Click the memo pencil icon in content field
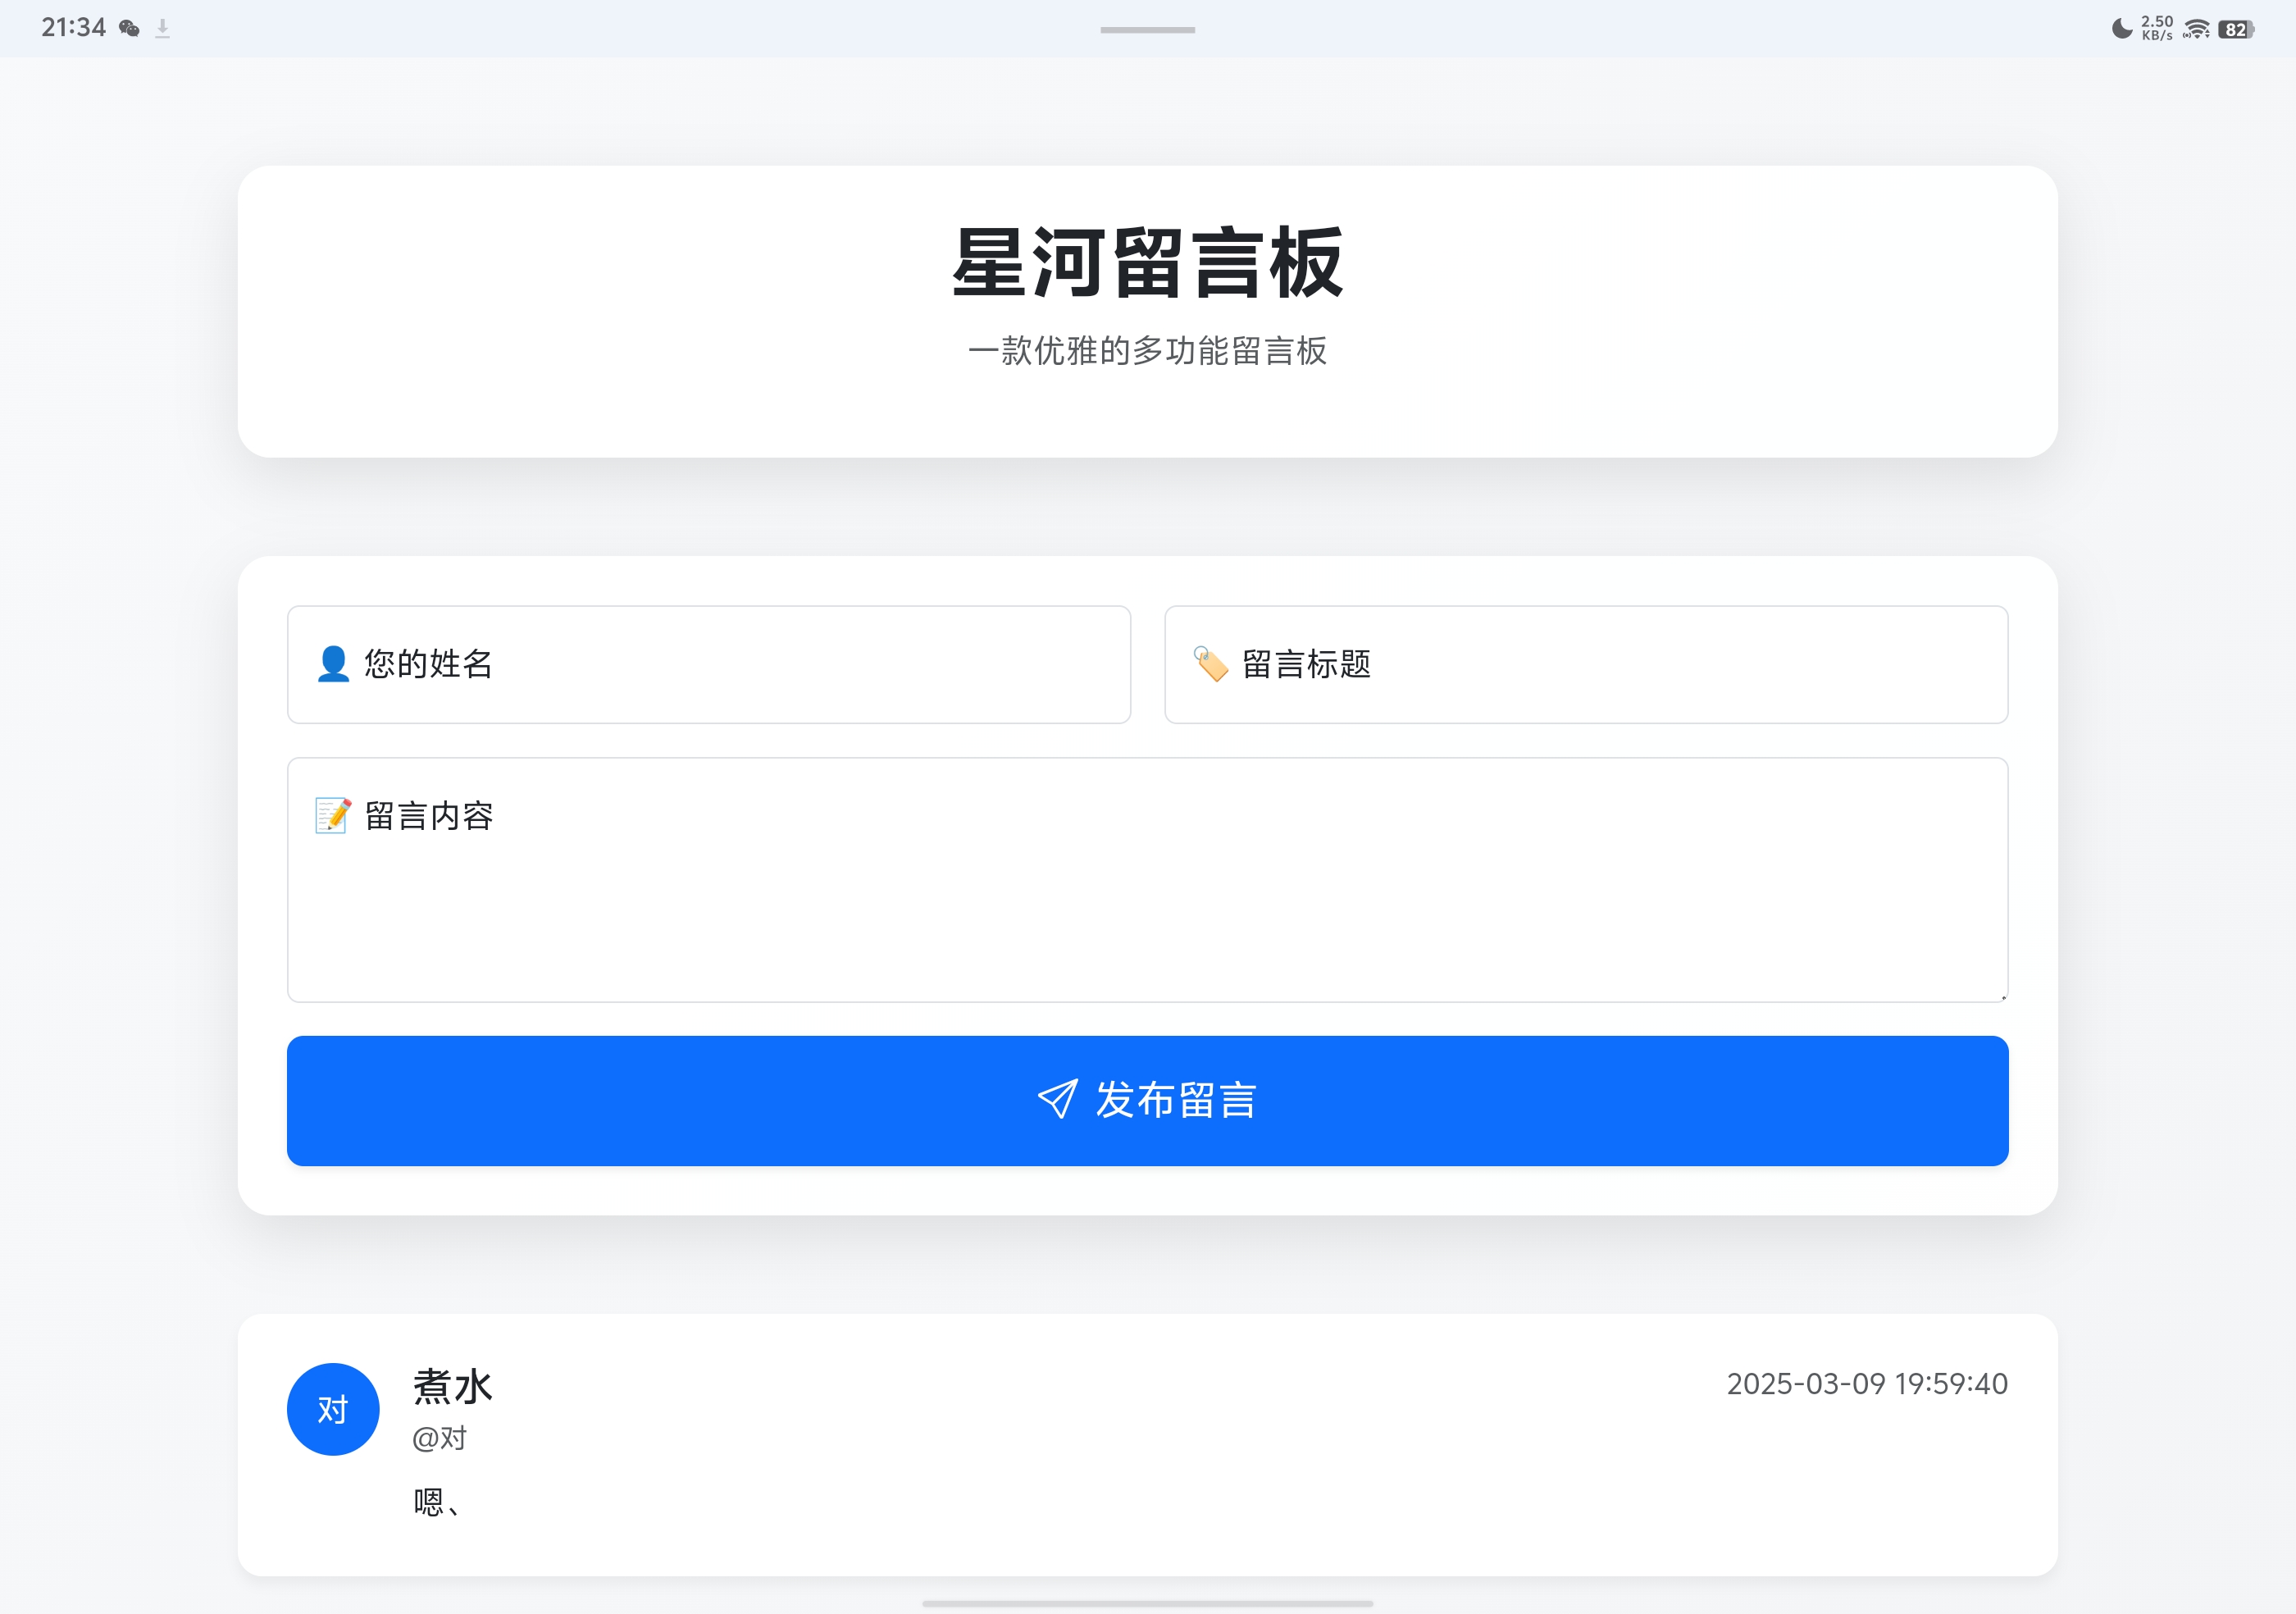This screenshot has width=2296, height=1614. pyautogui.click(x=333, y=815)
